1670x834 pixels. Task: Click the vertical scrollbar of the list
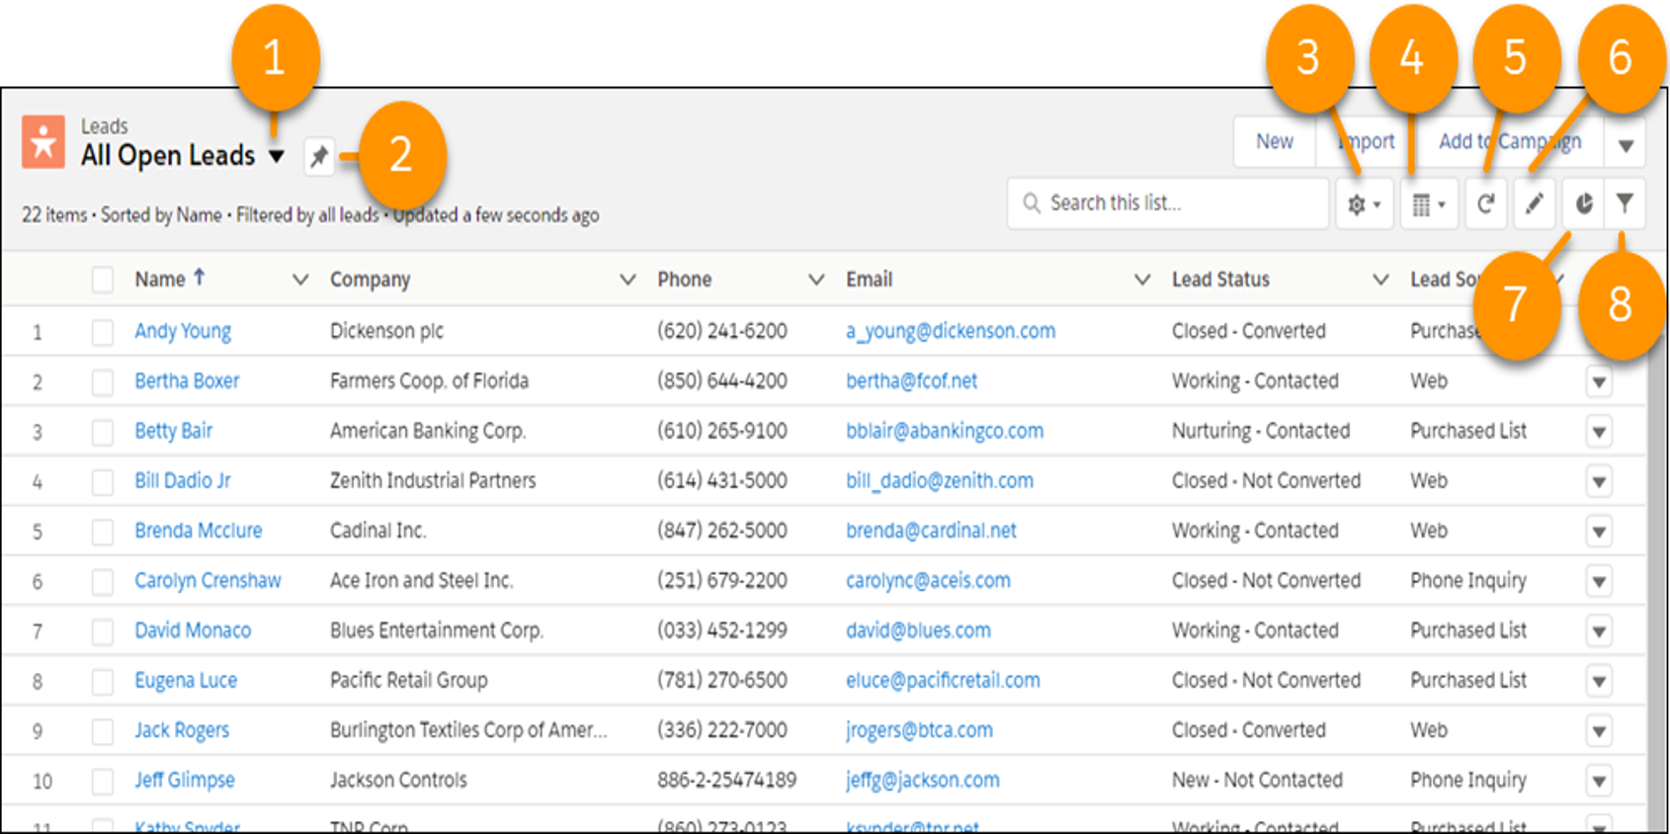(1656, 583)
